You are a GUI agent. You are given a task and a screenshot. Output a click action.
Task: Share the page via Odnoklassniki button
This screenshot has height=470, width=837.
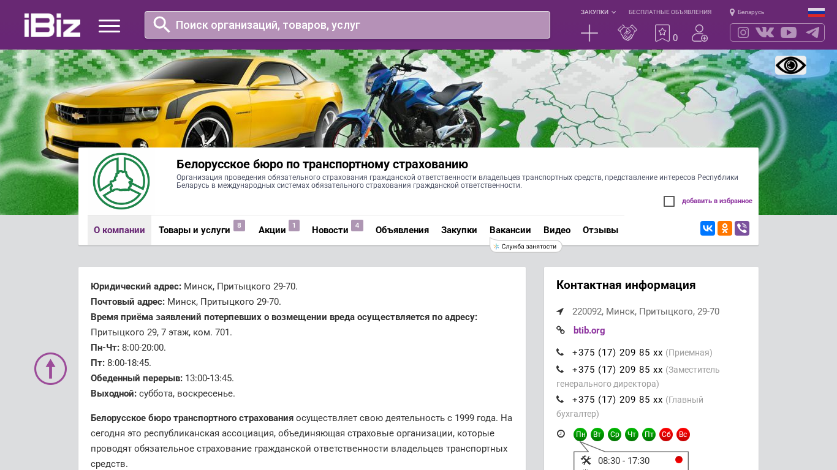[725, 228]
